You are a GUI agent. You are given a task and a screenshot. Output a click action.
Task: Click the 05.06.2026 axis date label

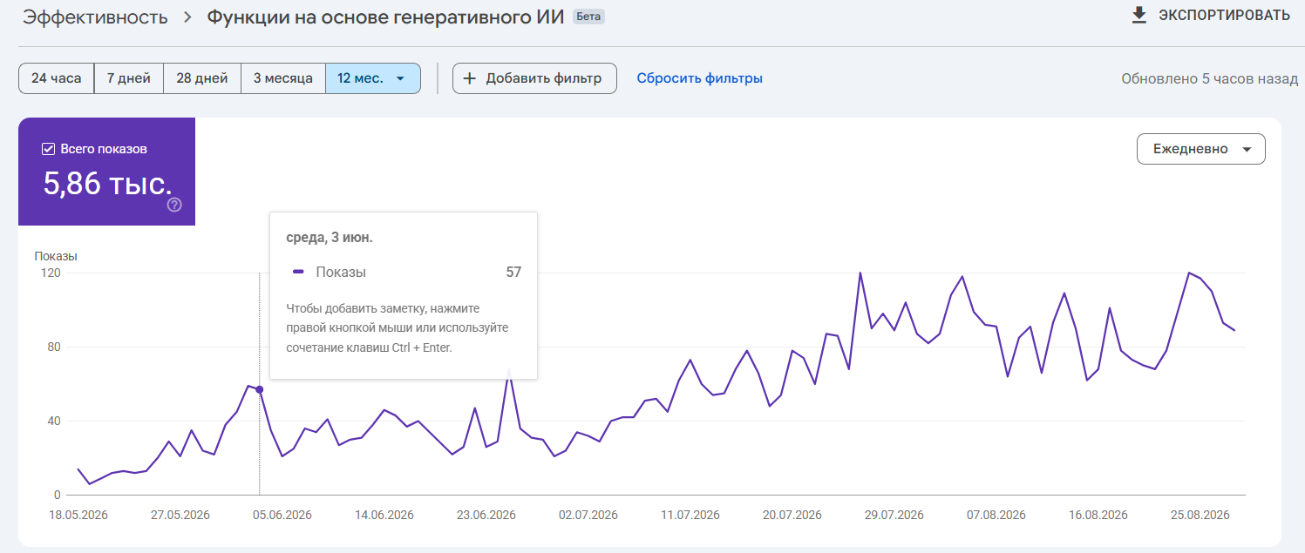pyautogui.click(x=282, y=515)
